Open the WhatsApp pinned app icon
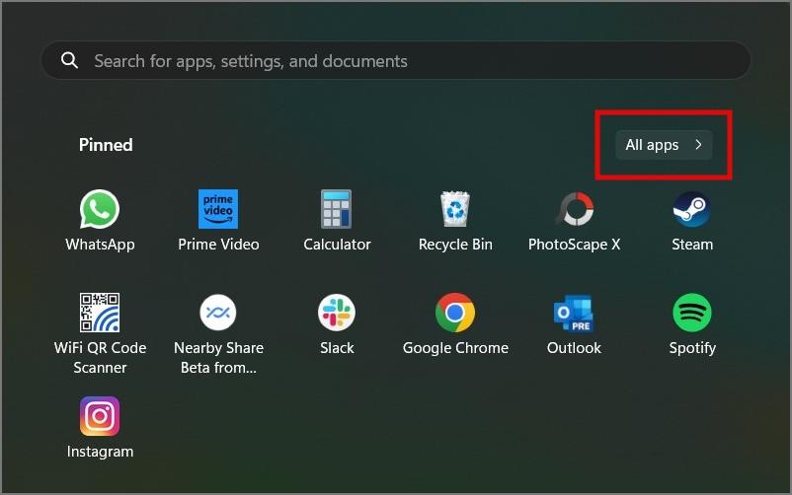 pos(100,209)
